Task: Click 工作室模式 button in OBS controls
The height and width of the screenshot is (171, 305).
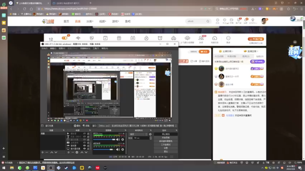Action: [166, 145]
